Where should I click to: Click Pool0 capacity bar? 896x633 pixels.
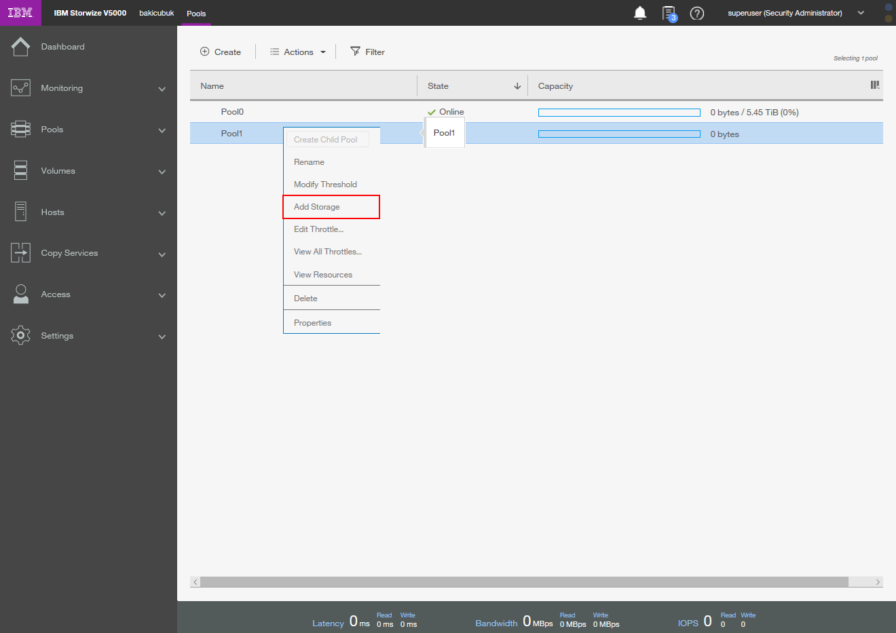(x=619, y=113)
